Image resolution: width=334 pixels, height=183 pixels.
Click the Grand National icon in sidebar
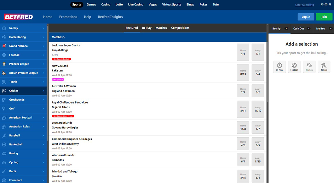pyautogui.click(x=4, y=46)
